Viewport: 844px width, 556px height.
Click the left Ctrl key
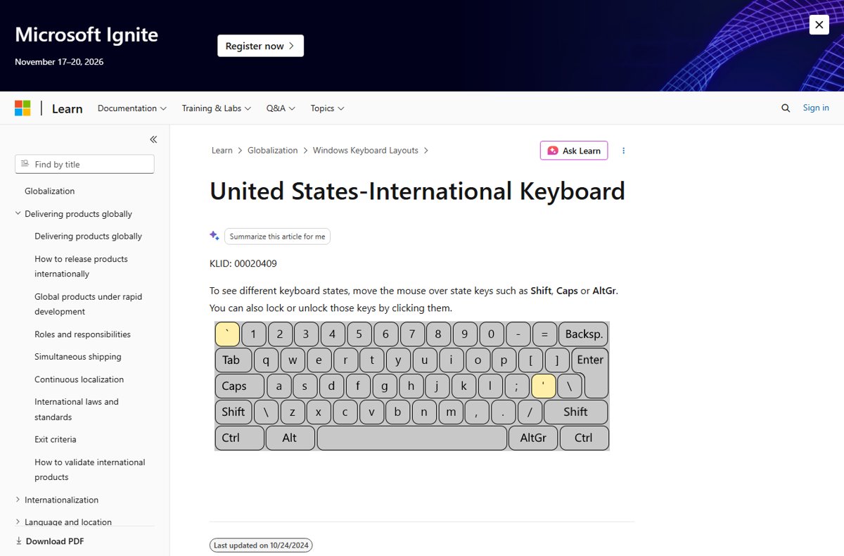tap(239, 438)
